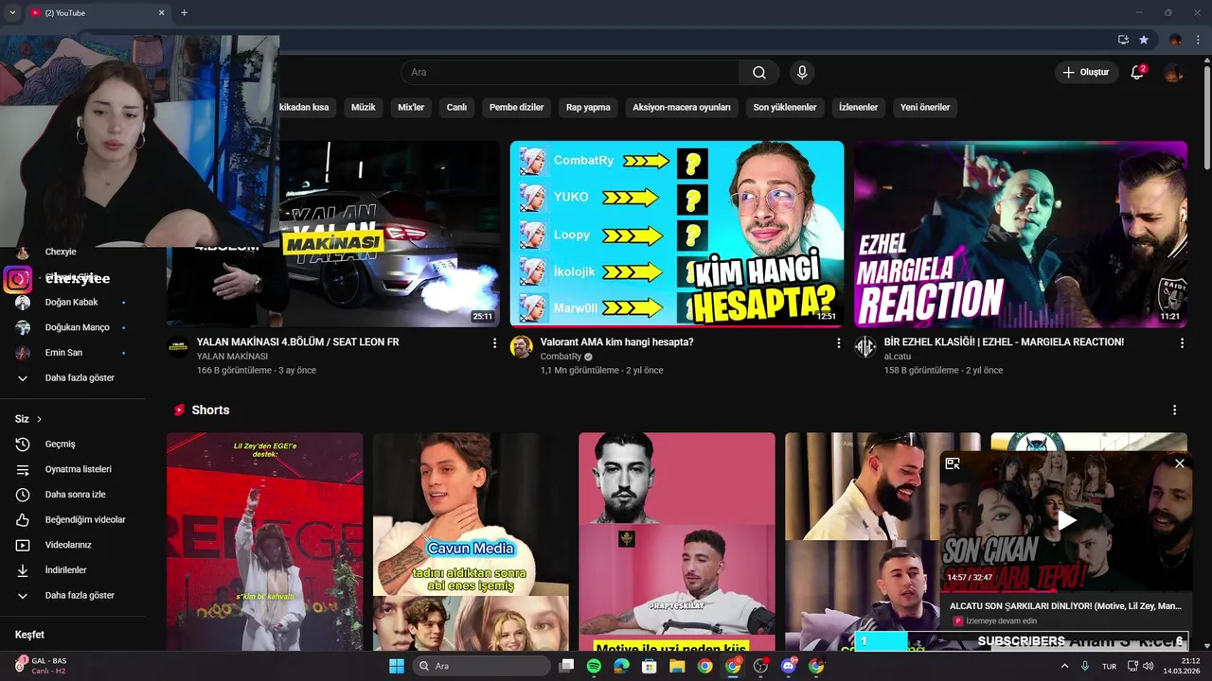
Task: Open the Chexyie subscription in sidebar
Action: click(x=61, y=252)
